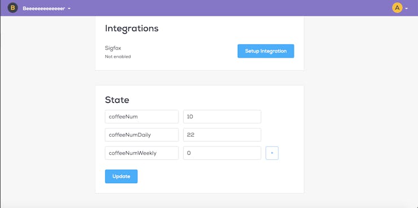The height and width of the screenshot is (208, 418).
Task: Click the empty purple top navigation bar
Action: [x=229, y=8]
